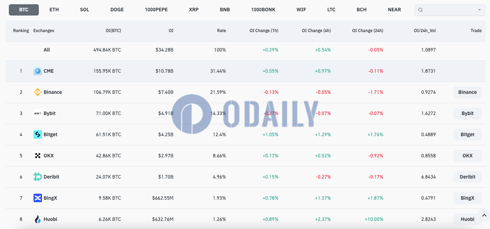Click the CME exchange name
Viewport: 490px width, 229px height.
click(x=49, y=71)
